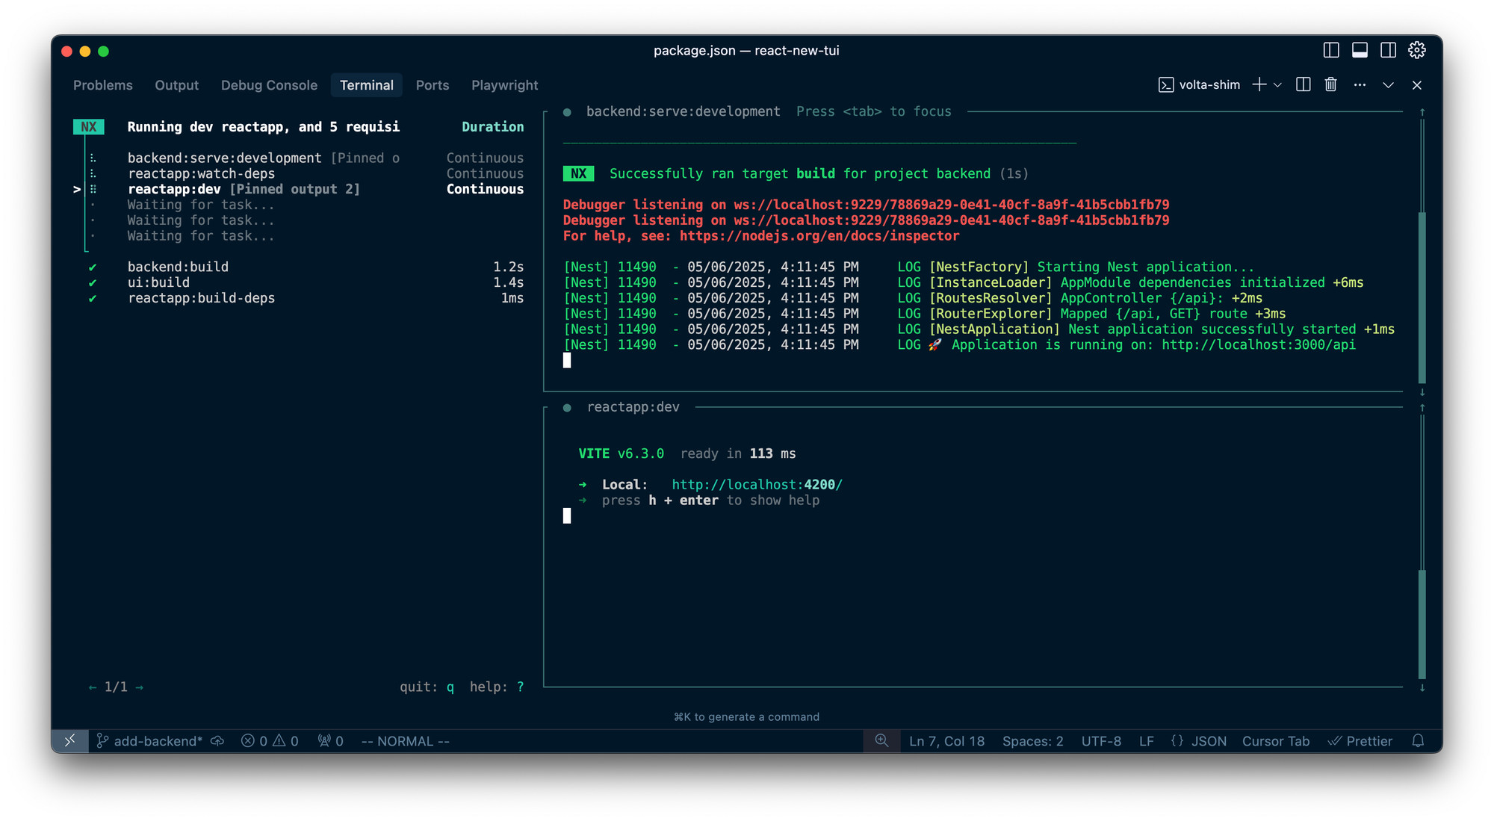Click the next page right arrow

140,687
